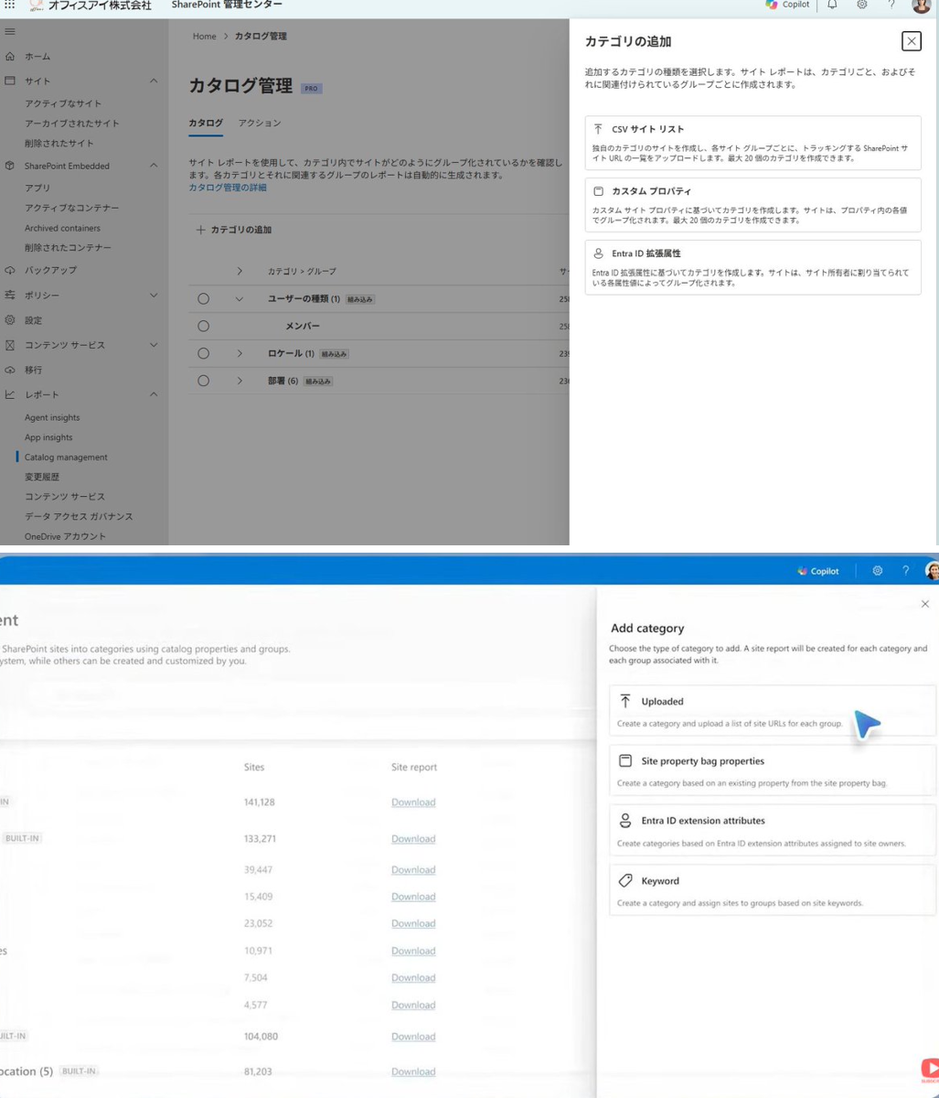Click the Sites column header
Image resolution: width=939 pixels, height=1098 pixels.
tap(254, 767)
